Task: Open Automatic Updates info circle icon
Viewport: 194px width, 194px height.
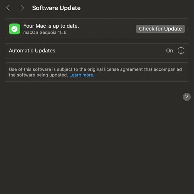Action: 181,51
